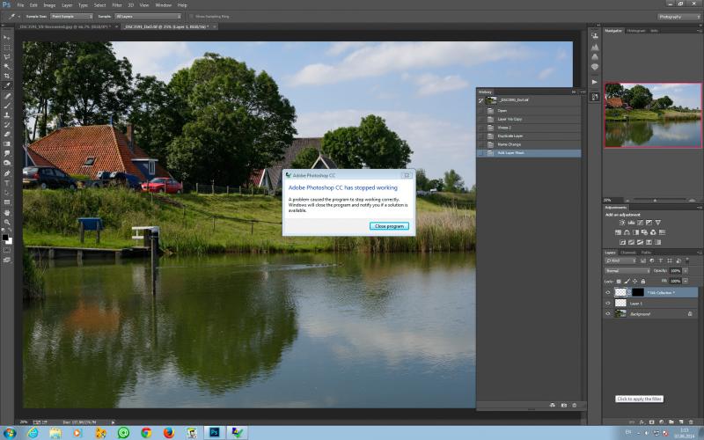Add a Hue/Saturation adjustment
The width and height of the screenshot is (704, 440).
(619, 232)
